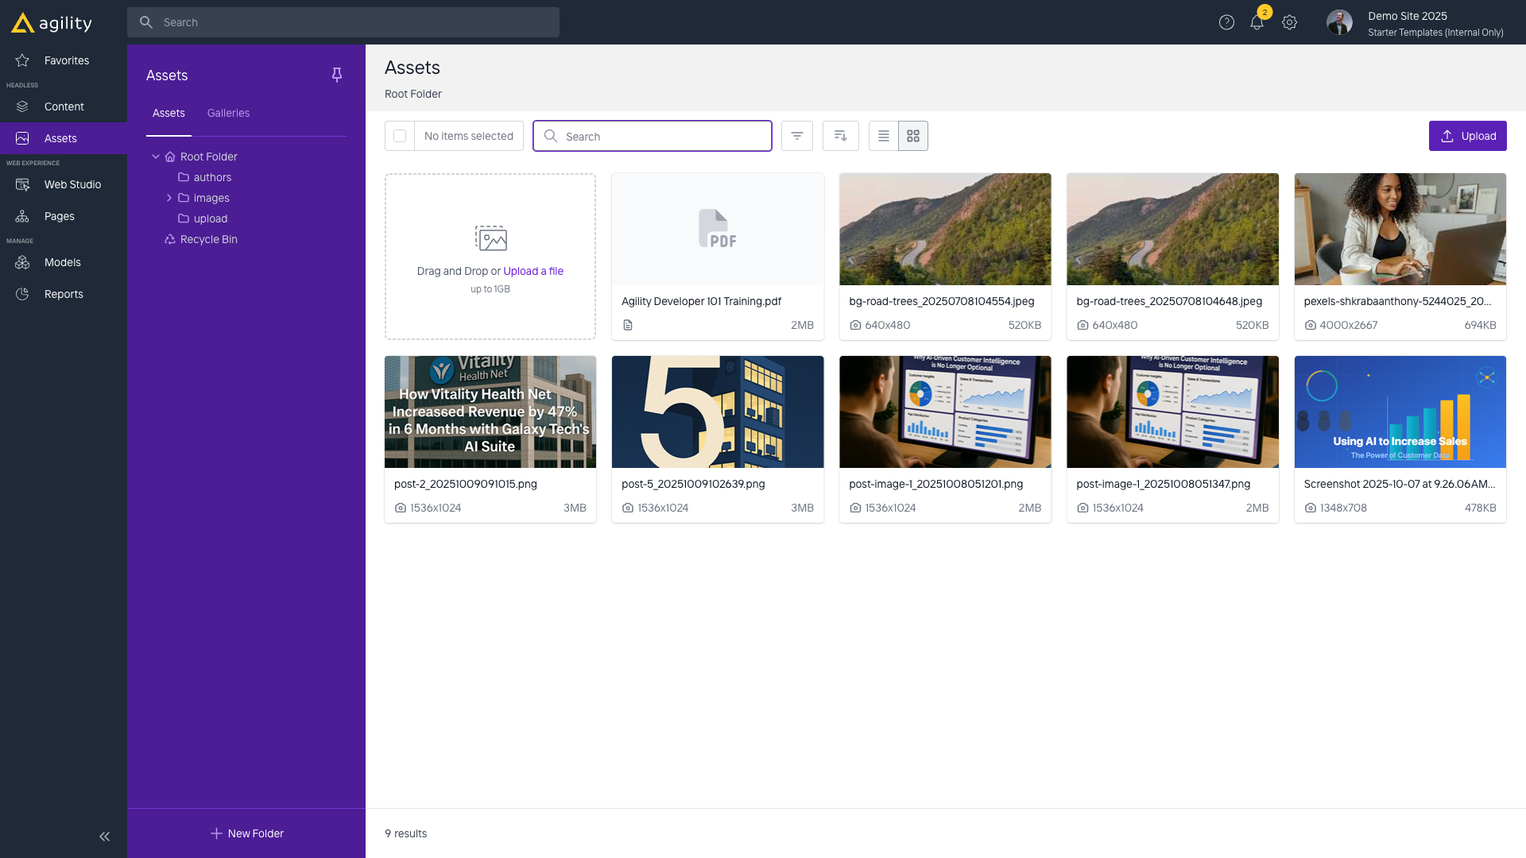Click the Pages sitemap icon
This screenshot has height=858, width=1526.
coord(22,216)
